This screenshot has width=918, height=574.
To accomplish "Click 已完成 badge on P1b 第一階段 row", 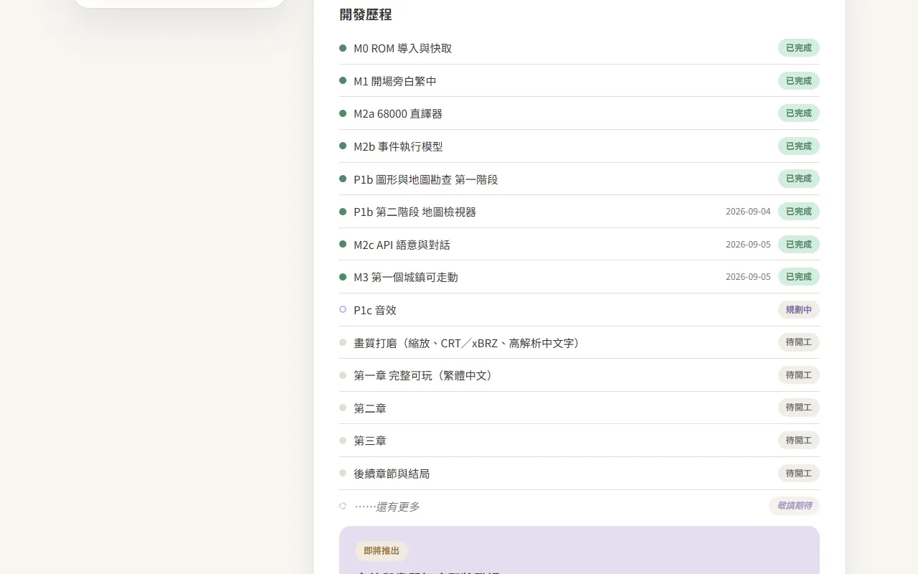I will tap(799, 179).
